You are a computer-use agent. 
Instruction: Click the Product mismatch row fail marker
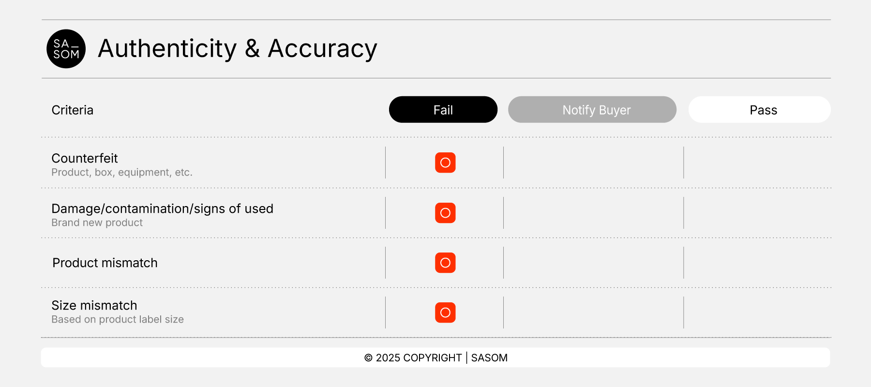click(445, 263)
